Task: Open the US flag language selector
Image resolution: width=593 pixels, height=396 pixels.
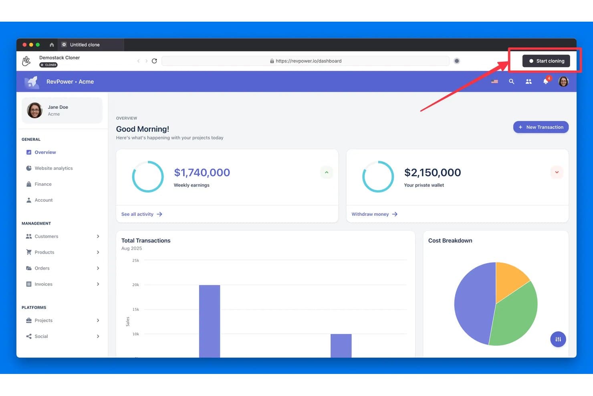Action: click(494, 81)
